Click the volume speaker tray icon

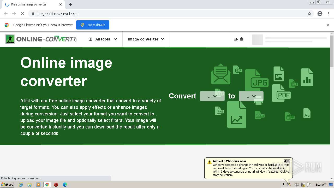296,185
